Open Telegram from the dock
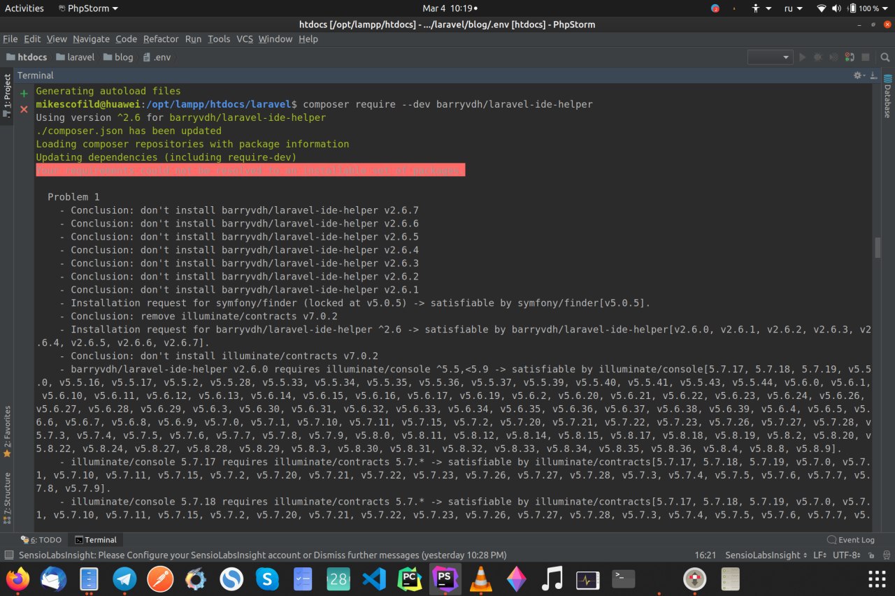This screenshot has width=895, height=596. pyautogui.click(x=125, y=579)
